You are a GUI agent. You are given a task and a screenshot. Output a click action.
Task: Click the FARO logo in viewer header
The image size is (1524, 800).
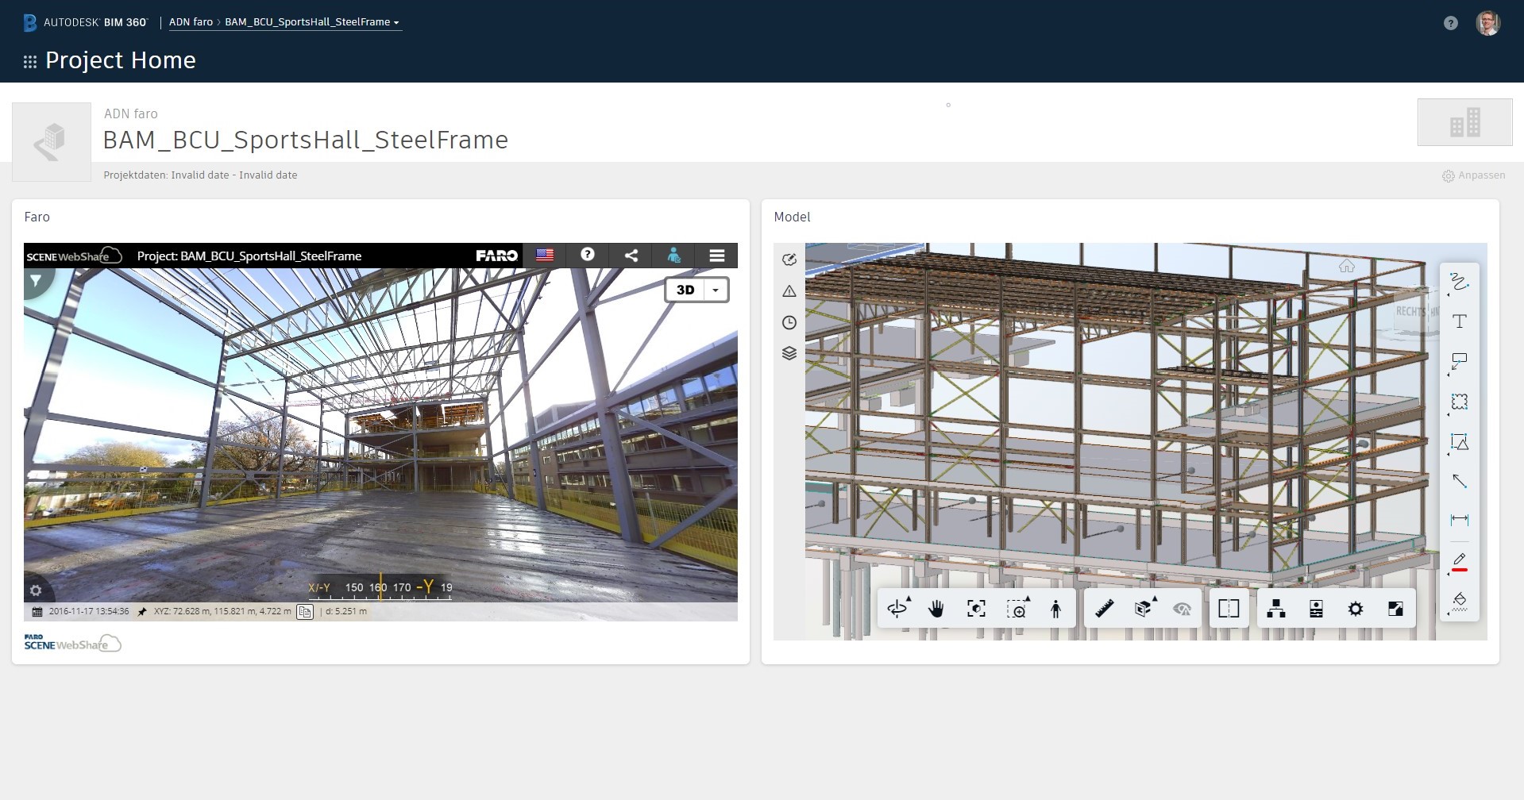tap(496, 256)
